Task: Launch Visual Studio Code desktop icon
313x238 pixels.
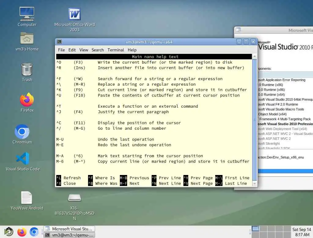Action: tap(23, 162)
